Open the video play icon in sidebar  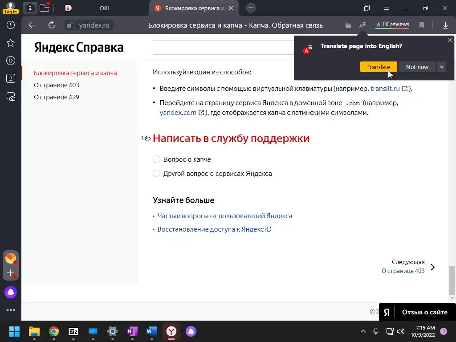point(11,61)
